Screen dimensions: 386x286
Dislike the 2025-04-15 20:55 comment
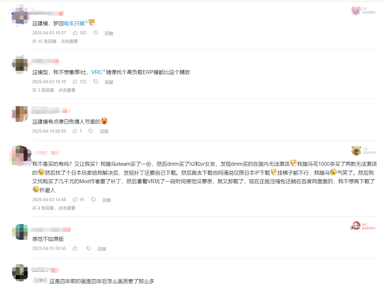[x=88, y=249]
